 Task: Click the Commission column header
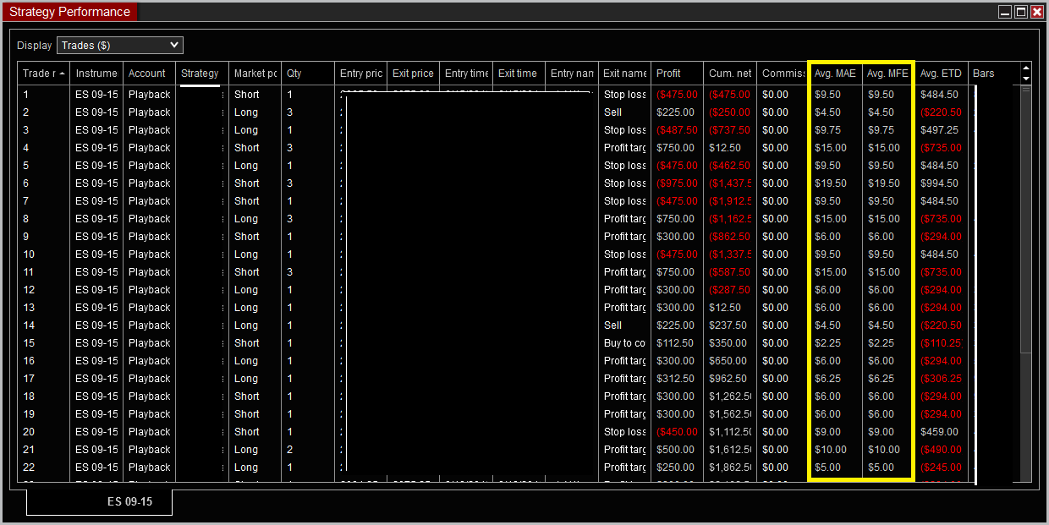783,74
